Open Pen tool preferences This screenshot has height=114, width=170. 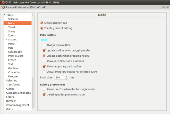(x=10, y=48)
